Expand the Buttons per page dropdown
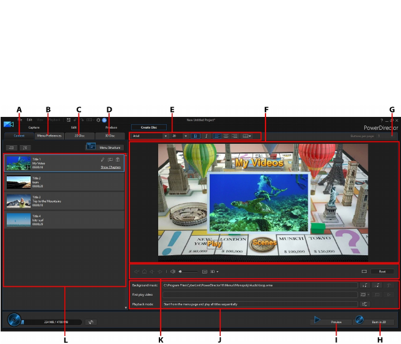 tap(392, 136)
